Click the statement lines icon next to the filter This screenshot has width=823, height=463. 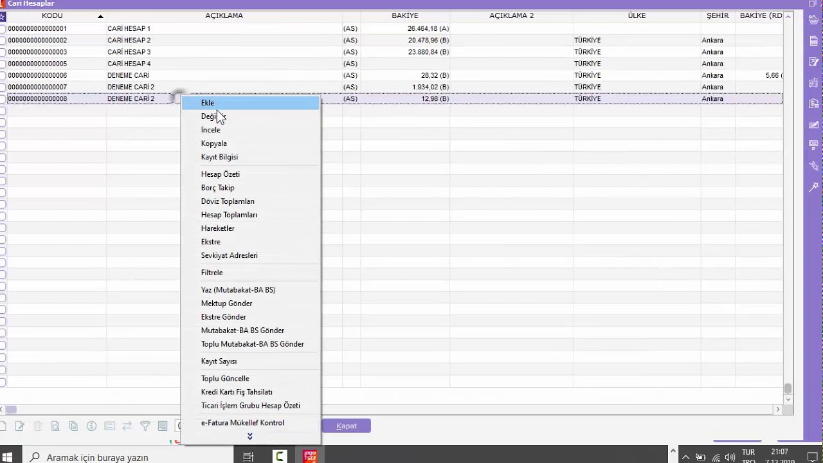(x=163, y=426)
